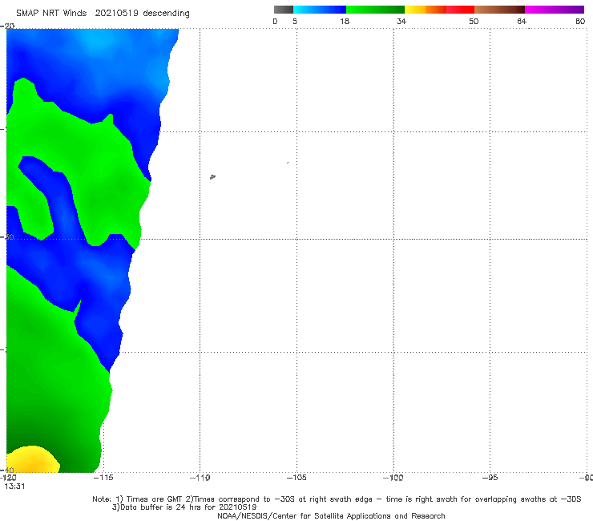Click the color bar label '5'

(295, 21)
